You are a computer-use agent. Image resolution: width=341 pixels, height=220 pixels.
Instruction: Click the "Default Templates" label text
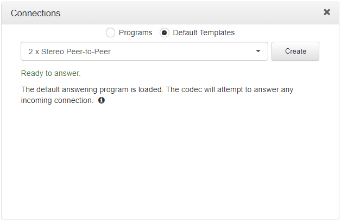pos(204,33)
